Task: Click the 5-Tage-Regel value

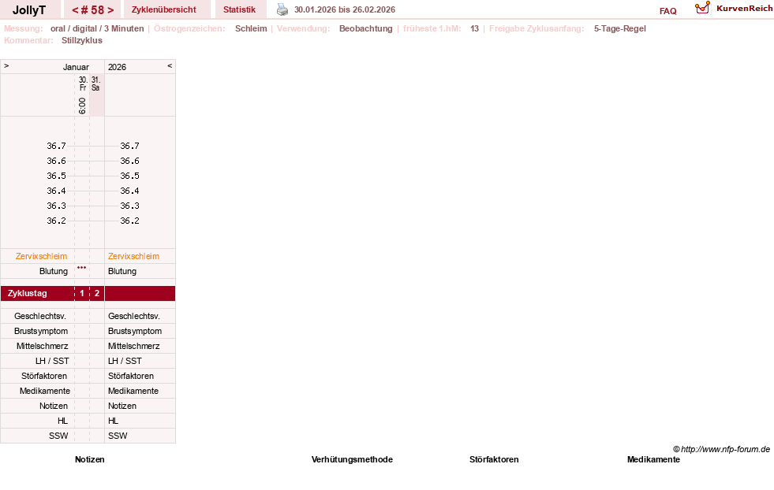Action: (x=620, y=28)
